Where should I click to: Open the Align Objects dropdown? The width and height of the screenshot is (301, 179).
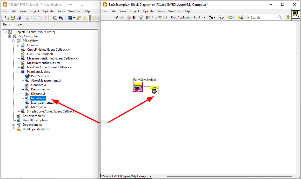tap(212, 17)
